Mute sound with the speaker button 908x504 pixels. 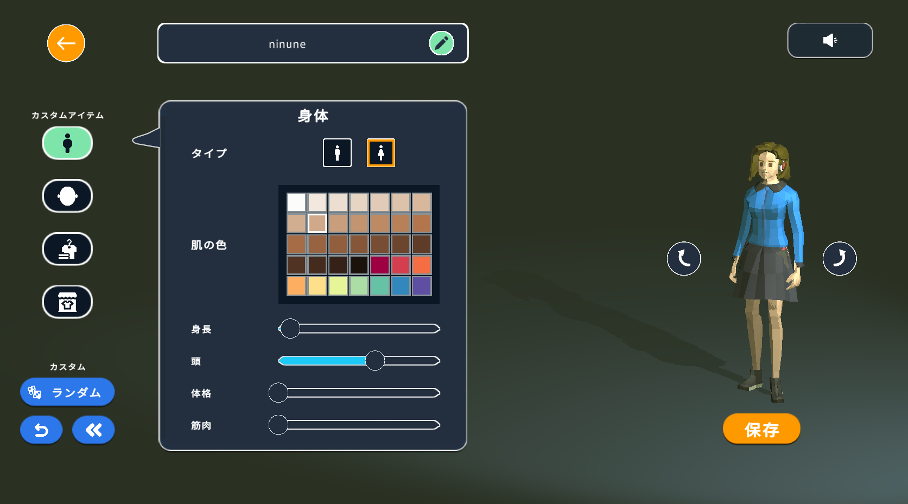coord(829,41)
